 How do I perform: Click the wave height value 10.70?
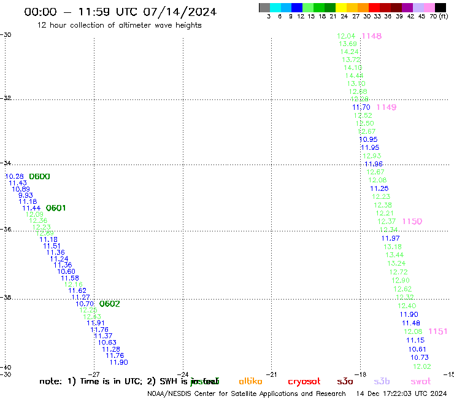pyautogui.click(x=85, y=304)
